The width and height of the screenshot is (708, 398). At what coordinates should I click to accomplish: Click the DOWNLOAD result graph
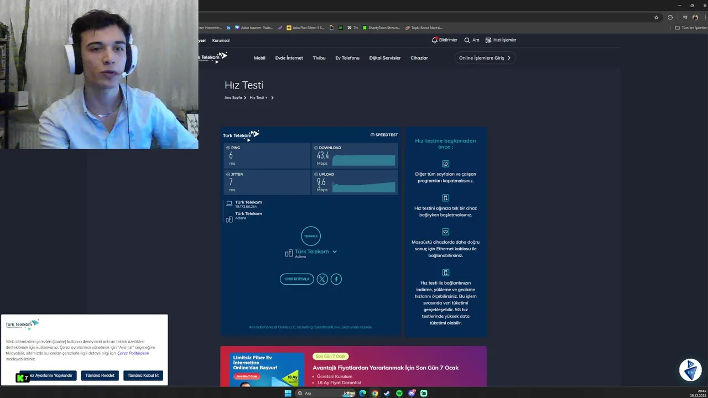point(364,160)
